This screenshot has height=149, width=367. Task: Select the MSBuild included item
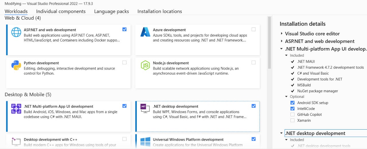[304, 85]
